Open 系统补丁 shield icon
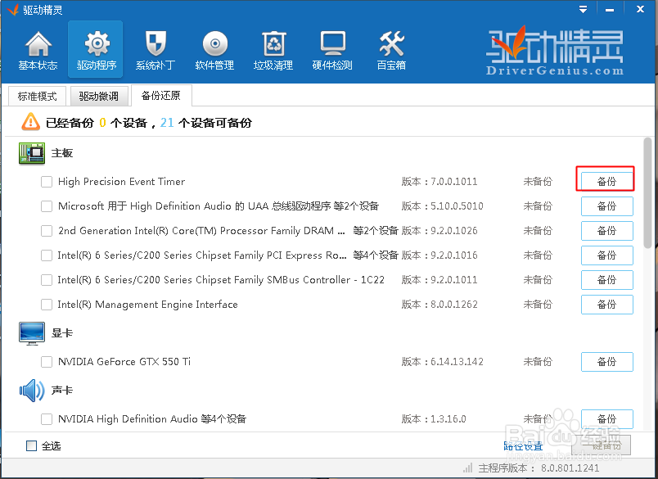The height and width of the screenshot is (479, 658). [x=155, y=50]
